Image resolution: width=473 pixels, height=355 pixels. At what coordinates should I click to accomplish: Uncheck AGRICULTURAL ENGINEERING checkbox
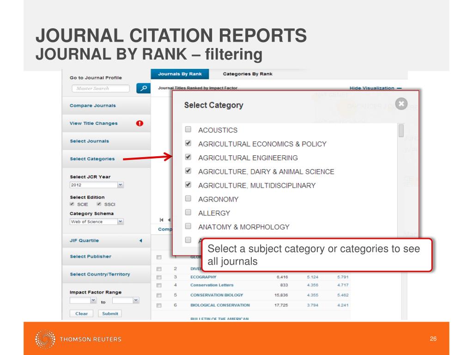[x=188, y=157]
